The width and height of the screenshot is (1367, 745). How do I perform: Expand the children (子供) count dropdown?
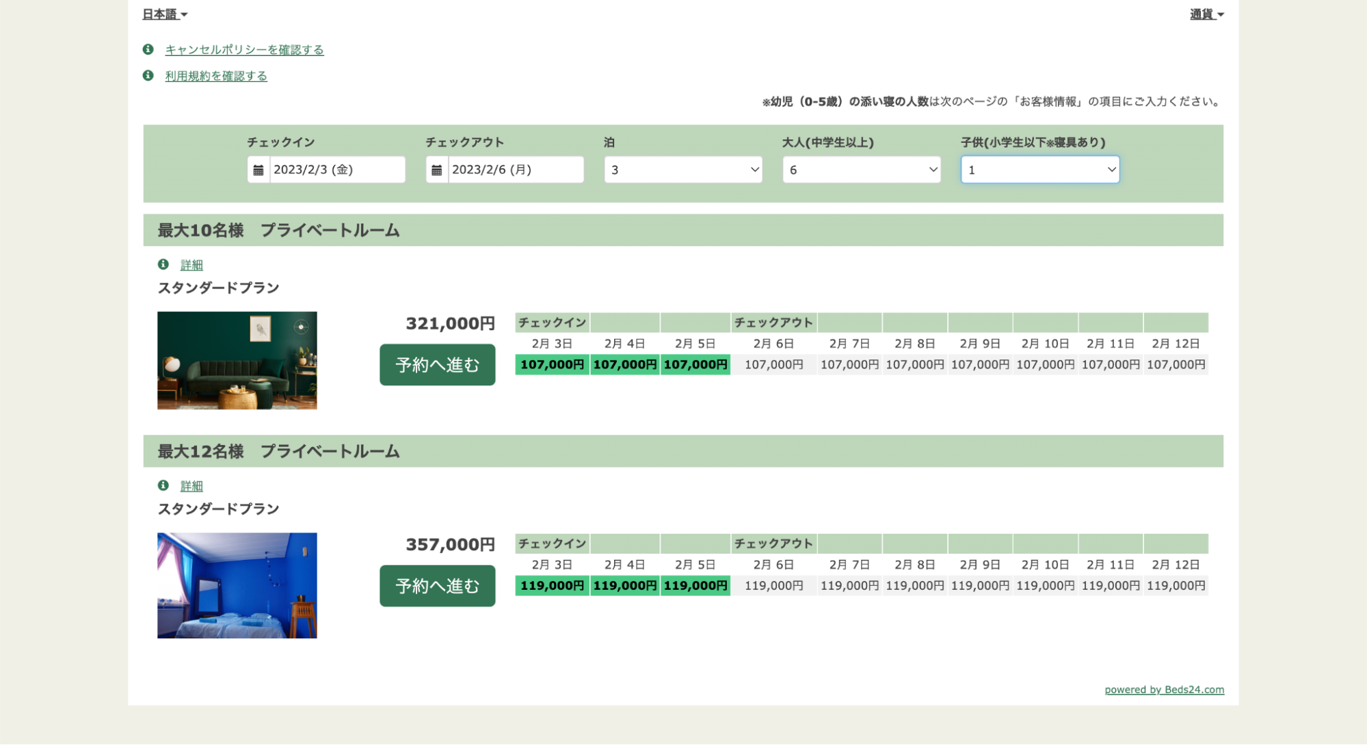tap(1039, 170)
